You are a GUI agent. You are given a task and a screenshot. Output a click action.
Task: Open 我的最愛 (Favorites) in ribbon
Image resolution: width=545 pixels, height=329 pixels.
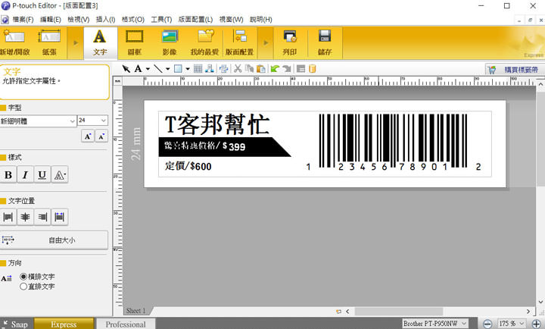205,42
